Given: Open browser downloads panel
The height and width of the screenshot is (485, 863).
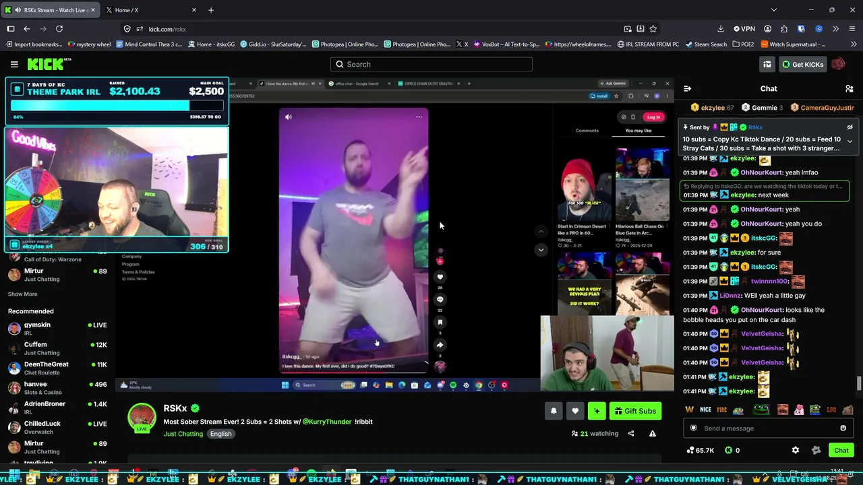Looking at the screenshot, I should pyautogui.click(x=721, y=29).
